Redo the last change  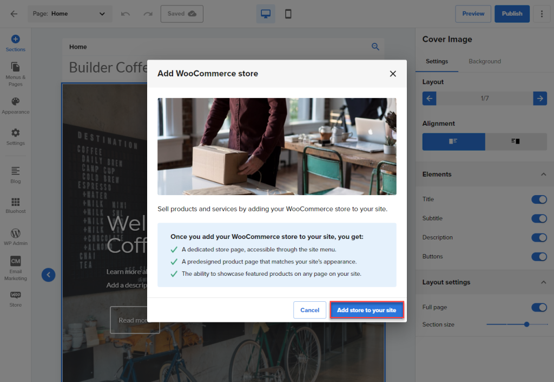148,14
